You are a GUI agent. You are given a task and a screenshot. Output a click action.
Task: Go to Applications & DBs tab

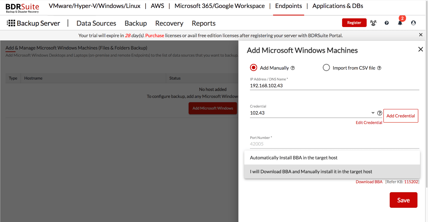tap(338, 6)
